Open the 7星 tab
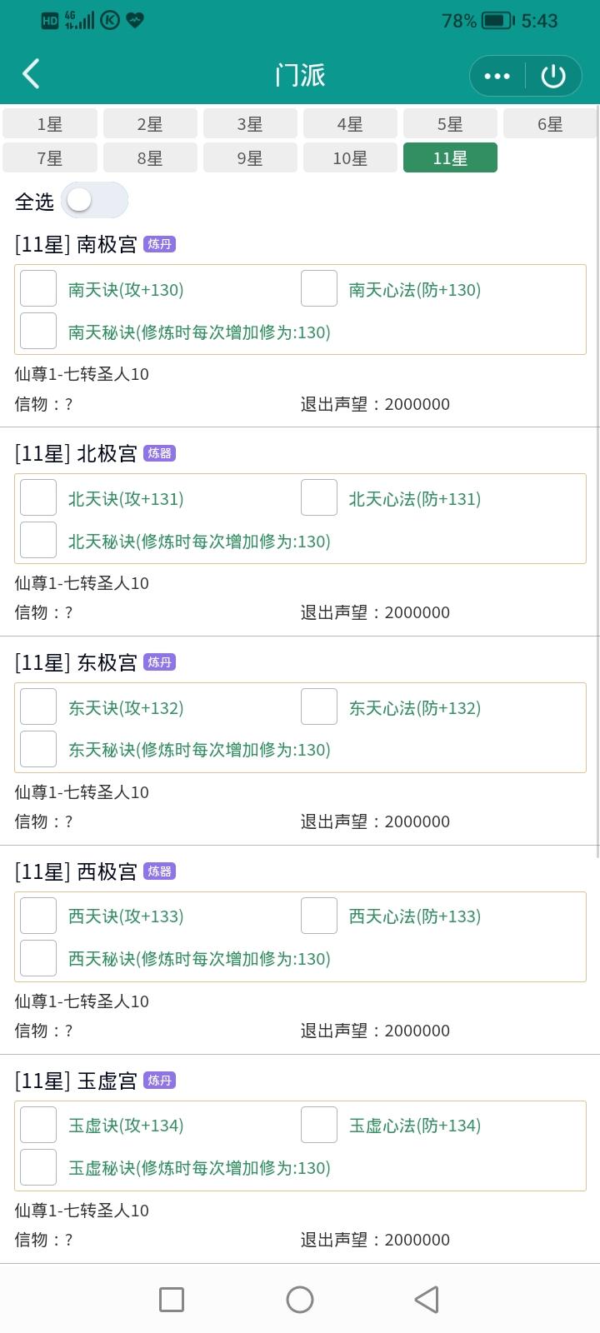This screenshot has width=600, height=1333. [50, 157]
